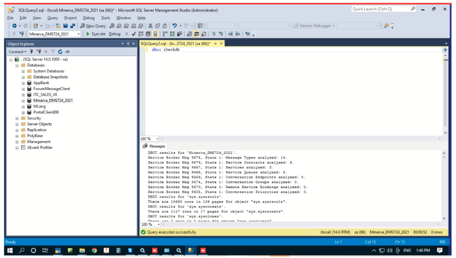Open the Connect button in Object Explorer

click(17, 52)
